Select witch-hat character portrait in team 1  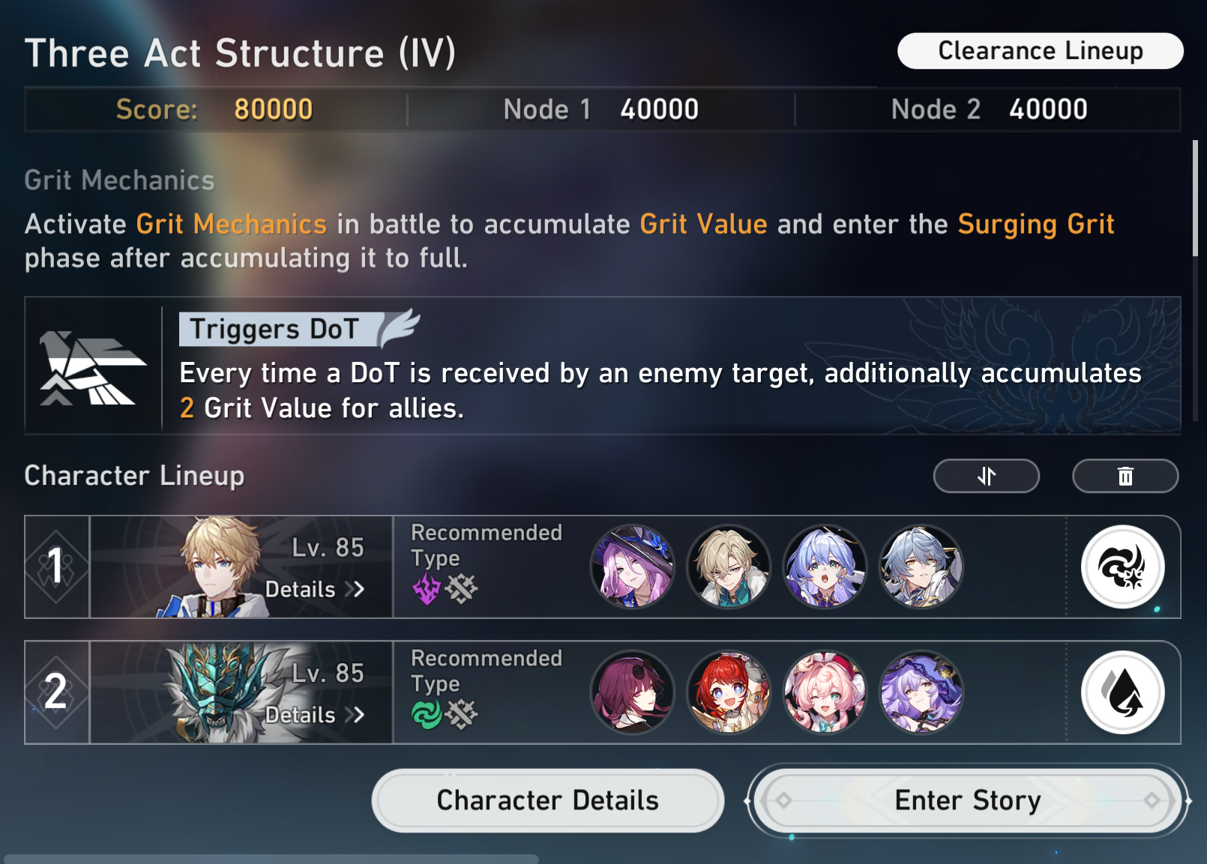pyautogui.click(x=632, y=567)
